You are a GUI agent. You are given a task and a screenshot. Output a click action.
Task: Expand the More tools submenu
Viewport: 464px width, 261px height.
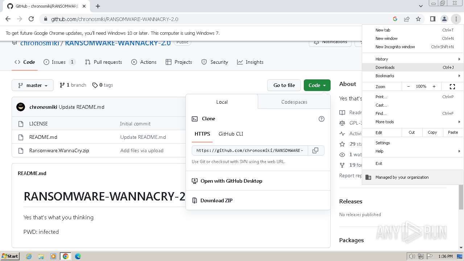tap(413, 122)
